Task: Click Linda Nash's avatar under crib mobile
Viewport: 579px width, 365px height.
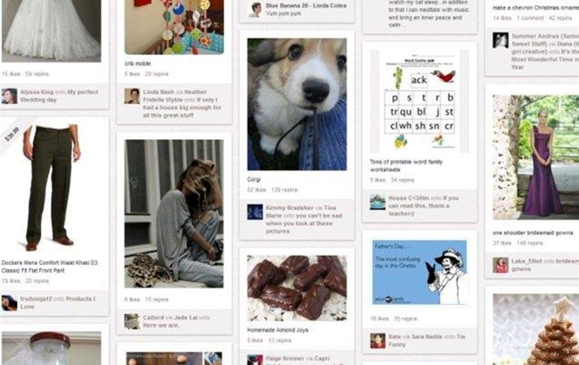Action: coord(132,96)
